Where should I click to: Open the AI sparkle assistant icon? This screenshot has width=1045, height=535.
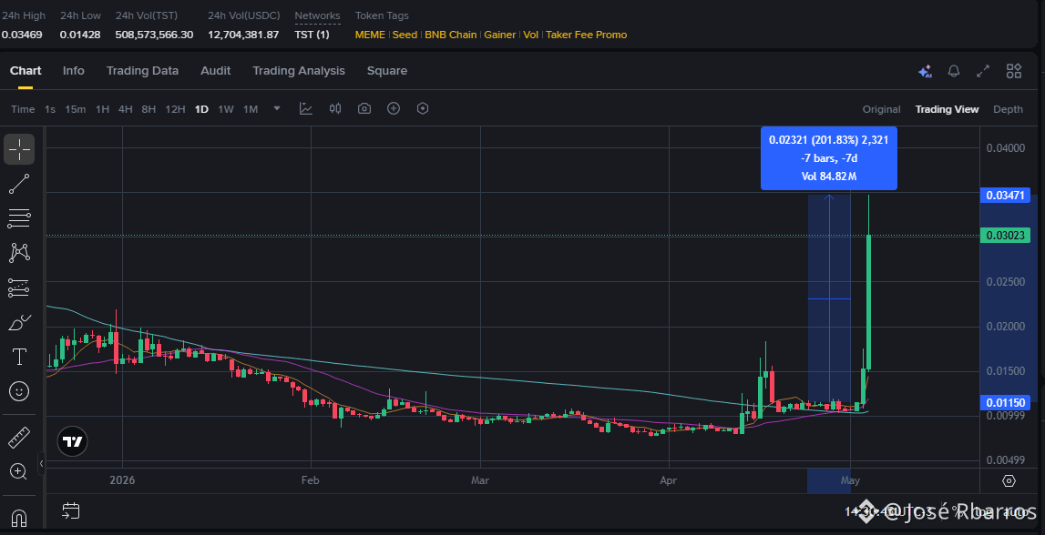(925, 71)
